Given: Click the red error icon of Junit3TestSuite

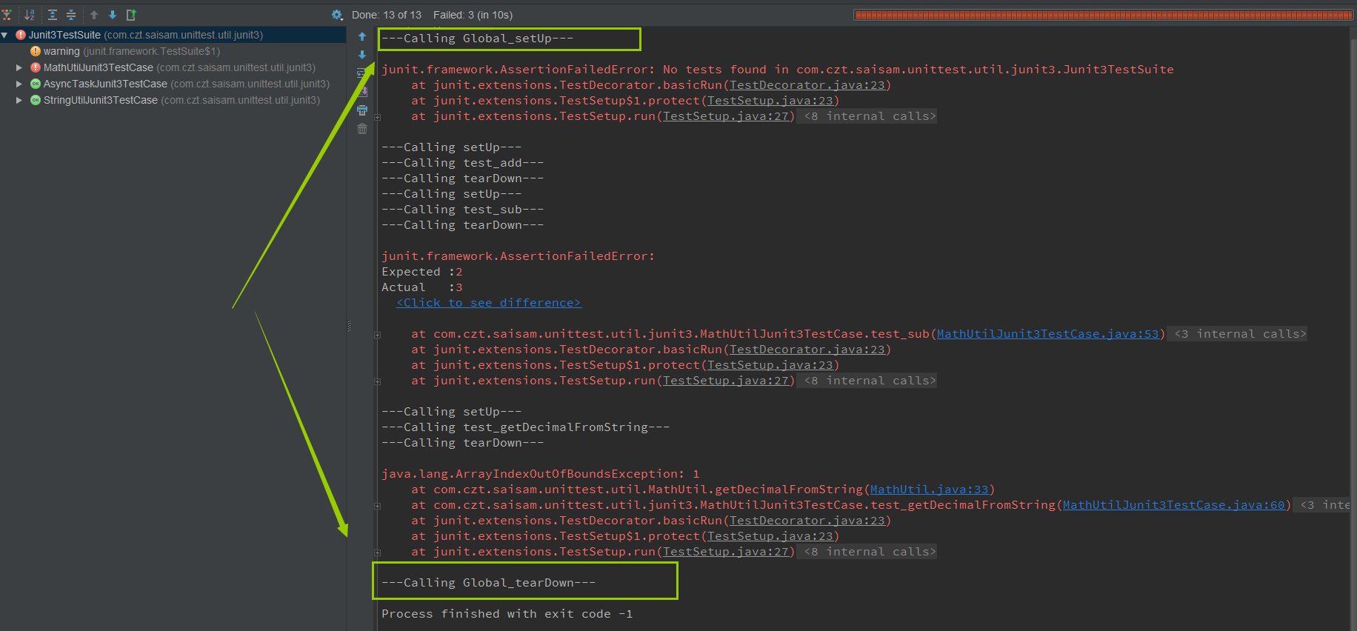Looking at the screenshot, I should 21,35.
